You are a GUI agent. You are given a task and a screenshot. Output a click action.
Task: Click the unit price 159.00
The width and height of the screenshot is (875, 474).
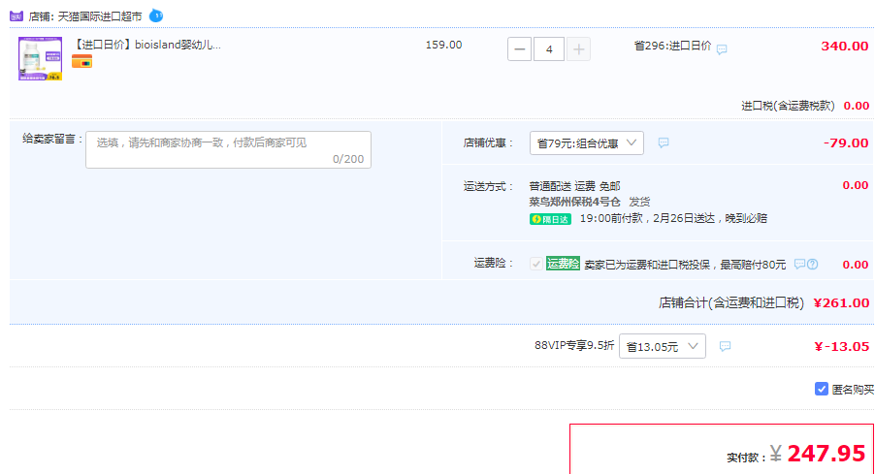click(443, 45)
